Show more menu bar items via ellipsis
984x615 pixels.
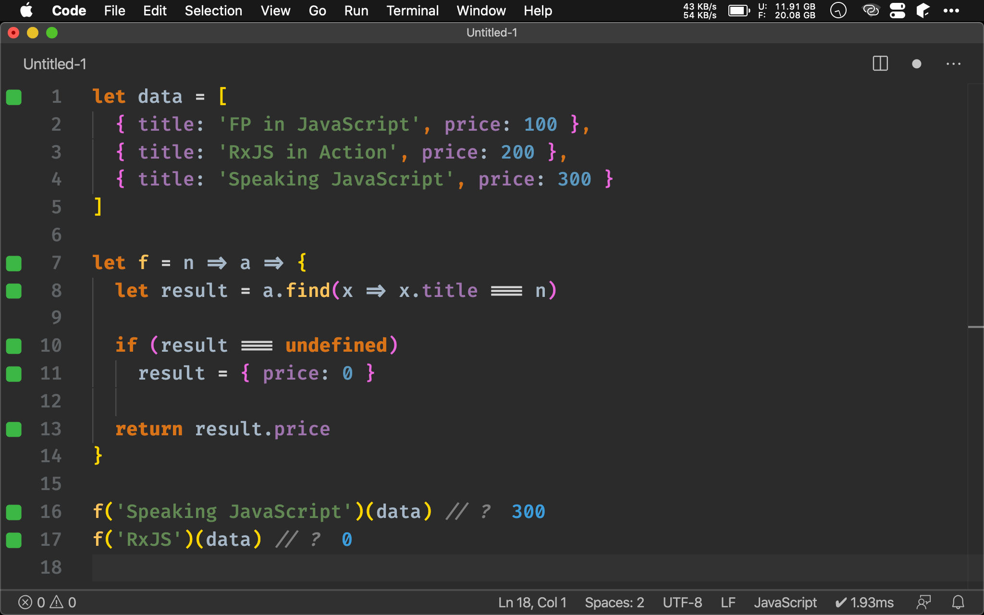[x=951, y=11]
